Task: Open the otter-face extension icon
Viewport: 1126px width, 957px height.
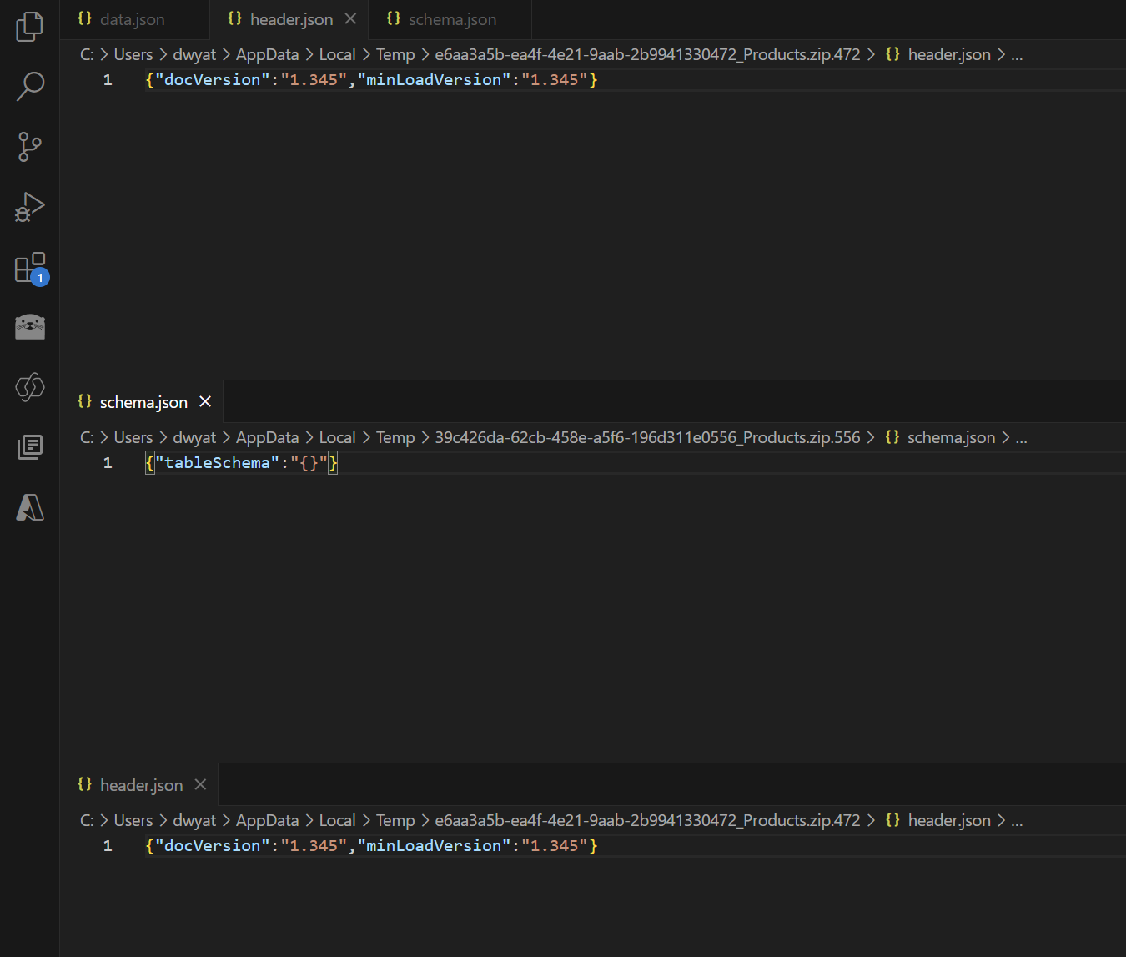Action: (x=30, y=326)
